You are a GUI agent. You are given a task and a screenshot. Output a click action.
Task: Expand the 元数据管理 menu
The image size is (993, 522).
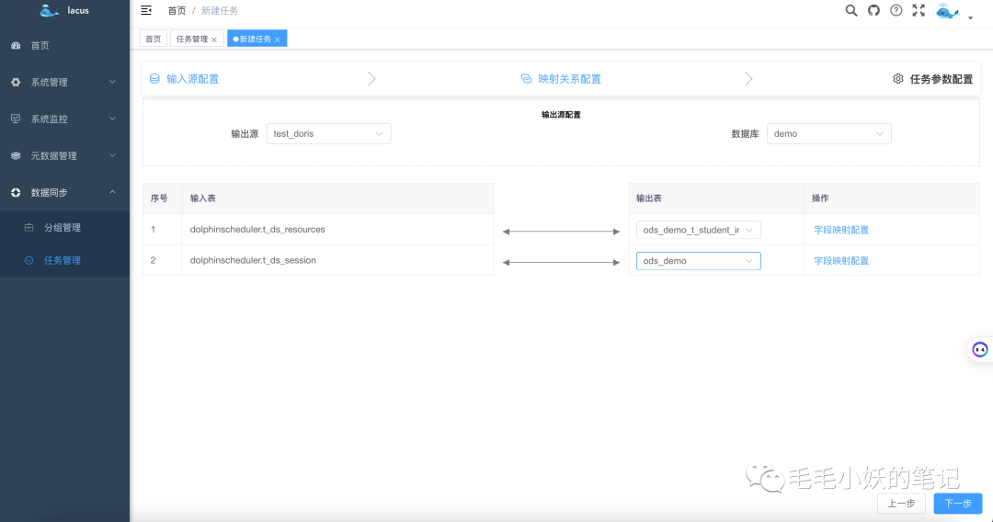[x=113, y=155]
